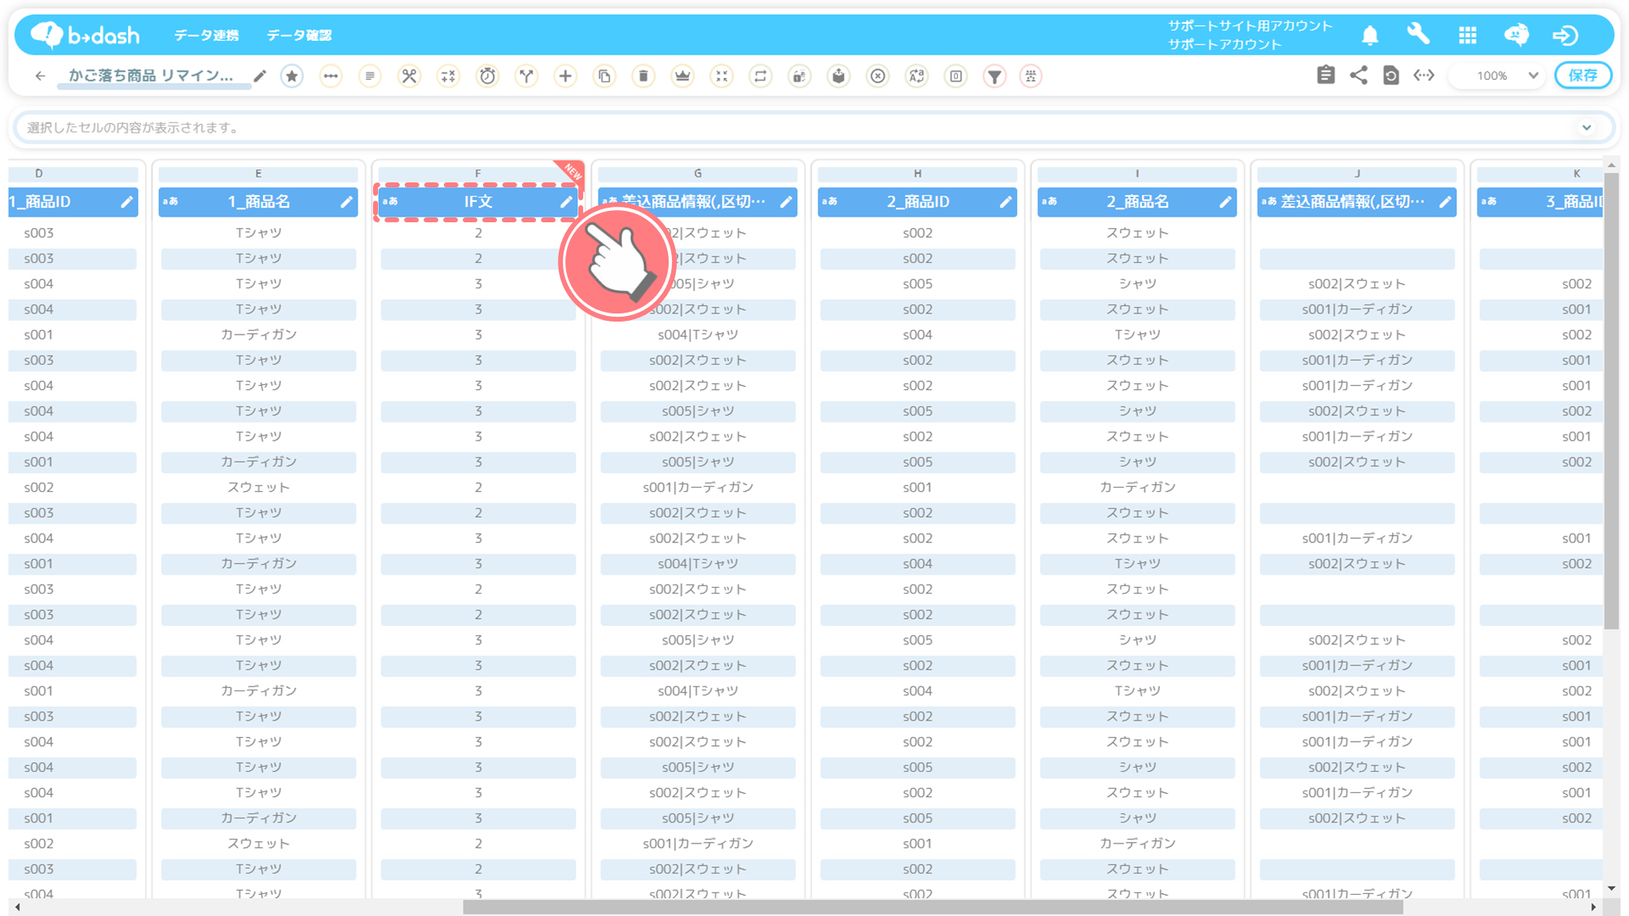Select the IF文 column header
This screenshot has width=1629, height=916.
click(x=478, y=202)
